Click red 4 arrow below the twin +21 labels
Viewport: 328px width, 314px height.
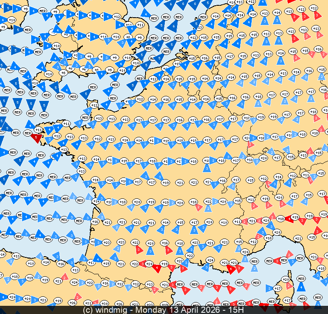[x=232, y=269]
